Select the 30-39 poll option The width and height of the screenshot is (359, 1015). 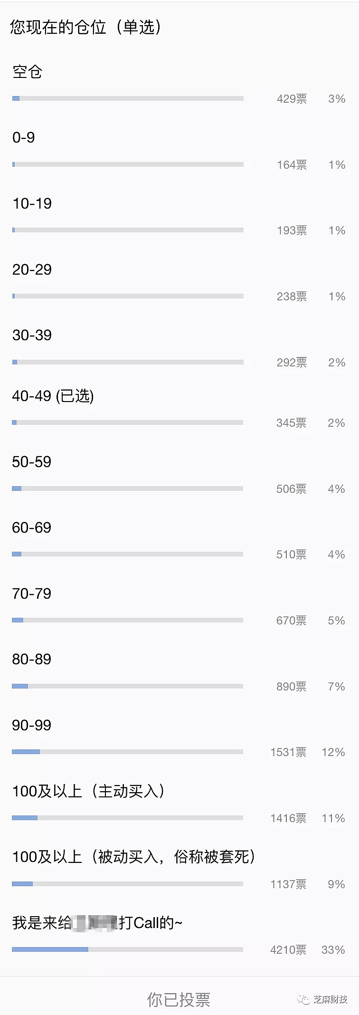click(x=32, y=335)
